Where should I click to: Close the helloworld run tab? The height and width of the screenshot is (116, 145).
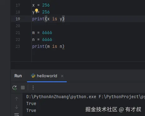click(x=62, y=76)
